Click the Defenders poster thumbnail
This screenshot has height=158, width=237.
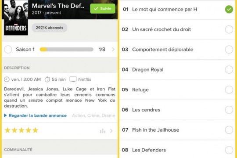(x=16, y=18)
